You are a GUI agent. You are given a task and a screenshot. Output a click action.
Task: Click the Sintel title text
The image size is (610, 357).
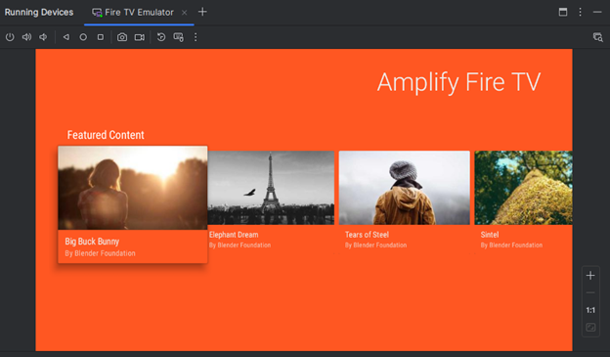(x=490, y=235)
